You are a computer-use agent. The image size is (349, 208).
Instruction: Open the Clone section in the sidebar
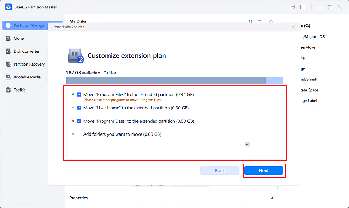(18, 38)
